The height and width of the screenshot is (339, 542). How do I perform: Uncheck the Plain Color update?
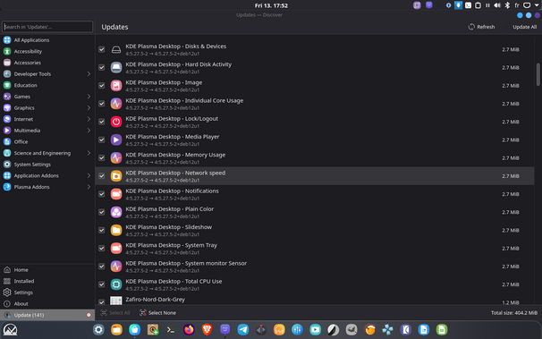(x=102, y=212)
